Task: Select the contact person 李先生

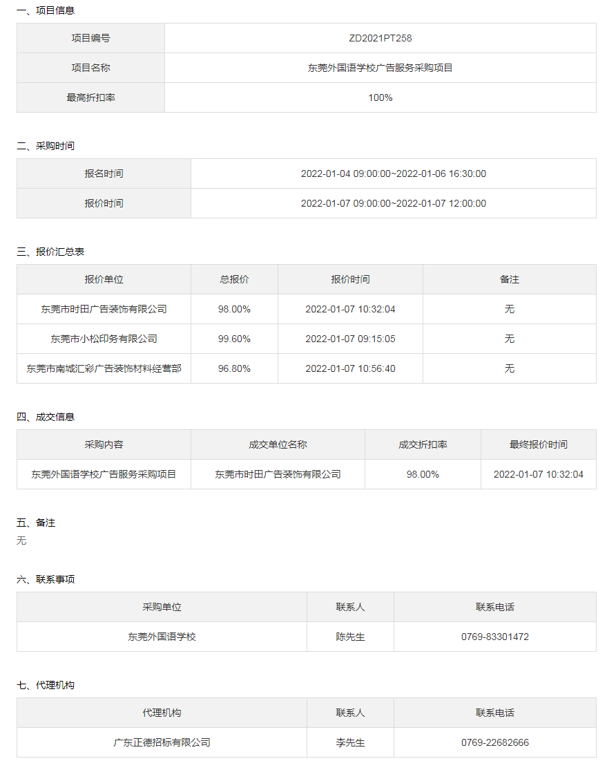Action: 350,743
